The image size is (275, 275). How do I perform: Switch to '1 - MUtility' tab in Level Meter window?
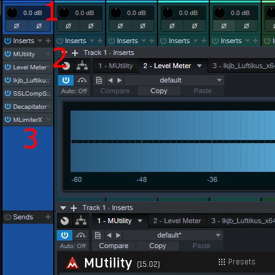[x=116, y=66]
